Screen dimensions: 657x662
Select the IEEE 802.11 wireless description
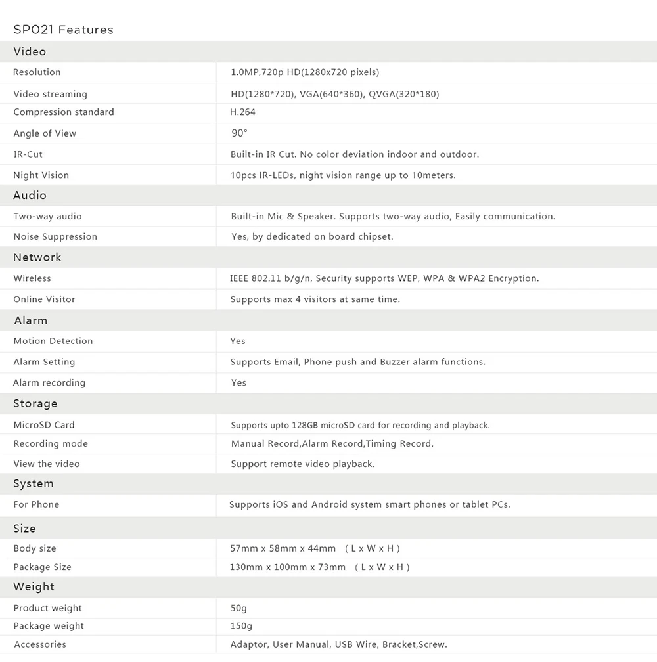(384, 278)
